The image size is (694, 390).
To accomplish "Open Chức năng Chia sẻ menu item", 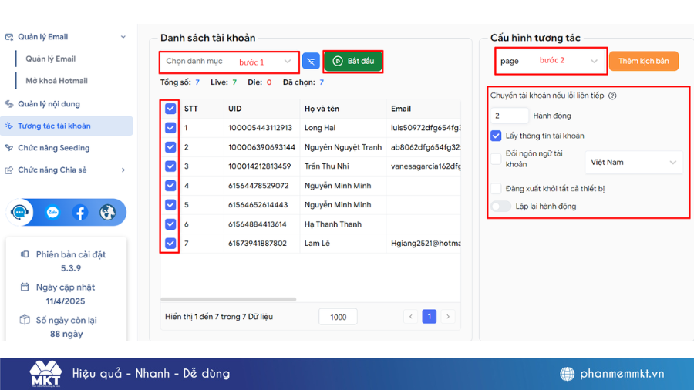I will tap(52, 170).
